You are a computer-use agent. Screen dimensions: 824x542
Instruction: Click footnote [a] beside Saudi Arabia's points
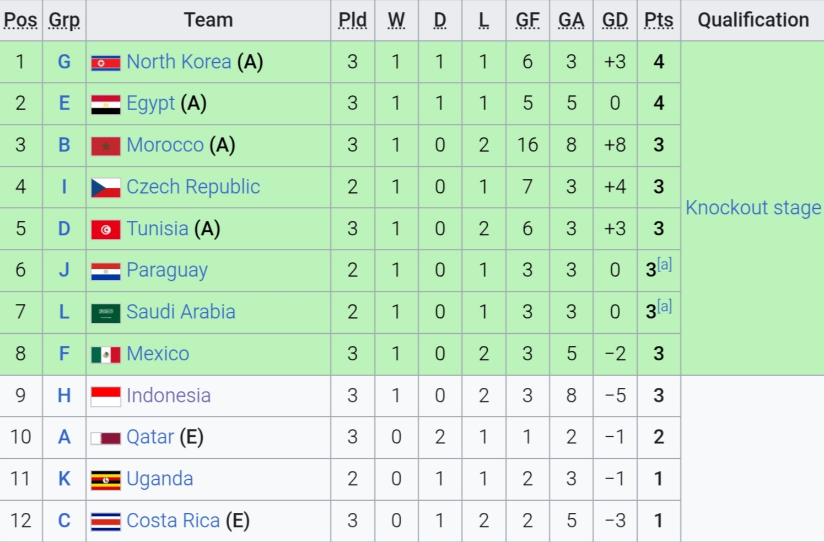click(x=665, y=306)
